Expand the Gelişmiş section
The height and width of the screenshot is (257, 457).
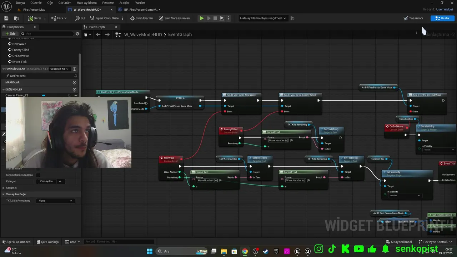(4, 188)
